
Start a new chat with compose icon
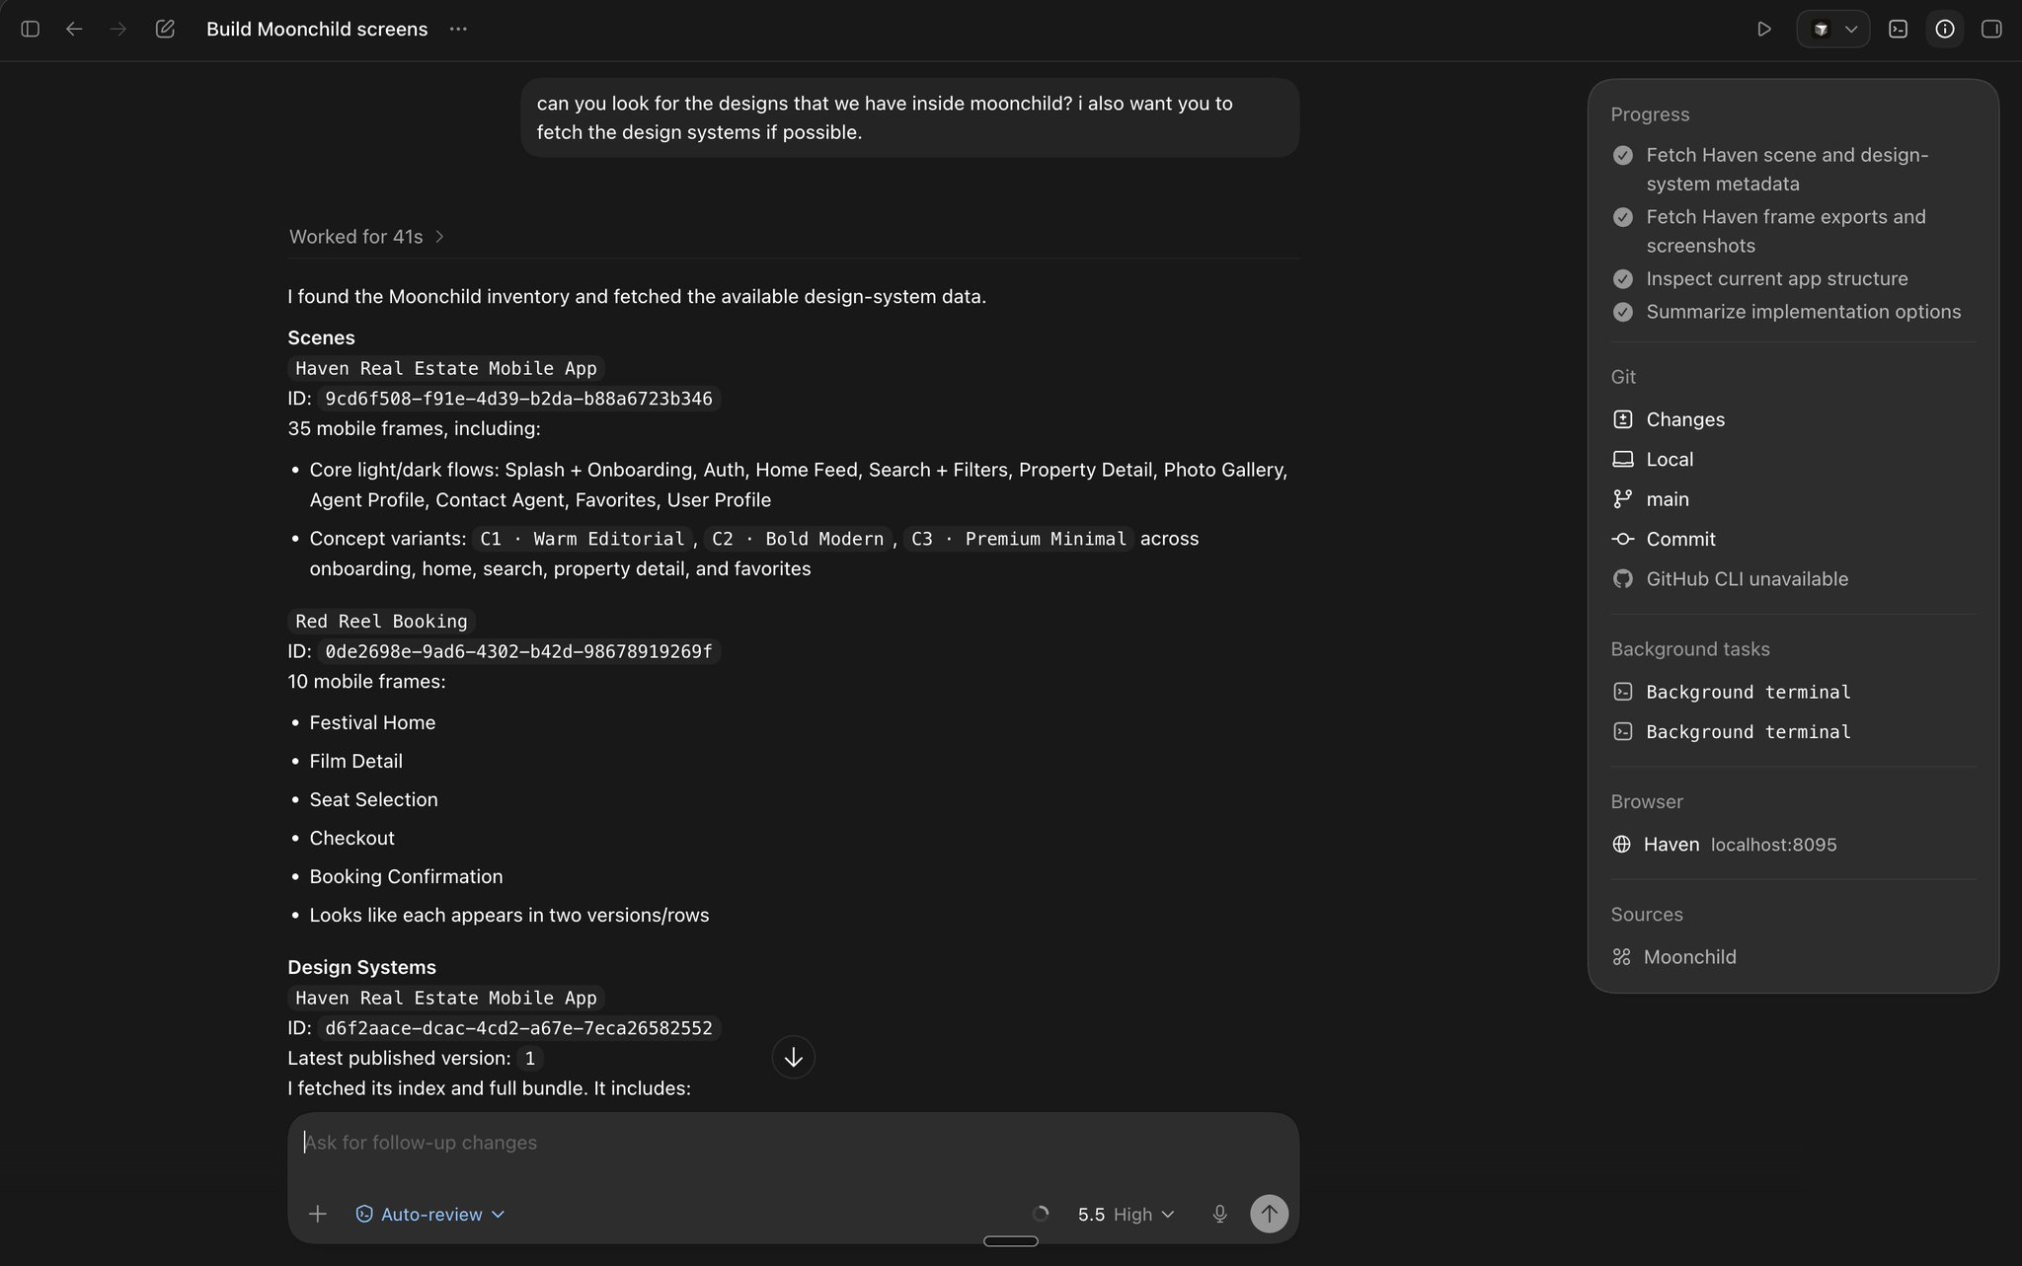pos(165,30)
